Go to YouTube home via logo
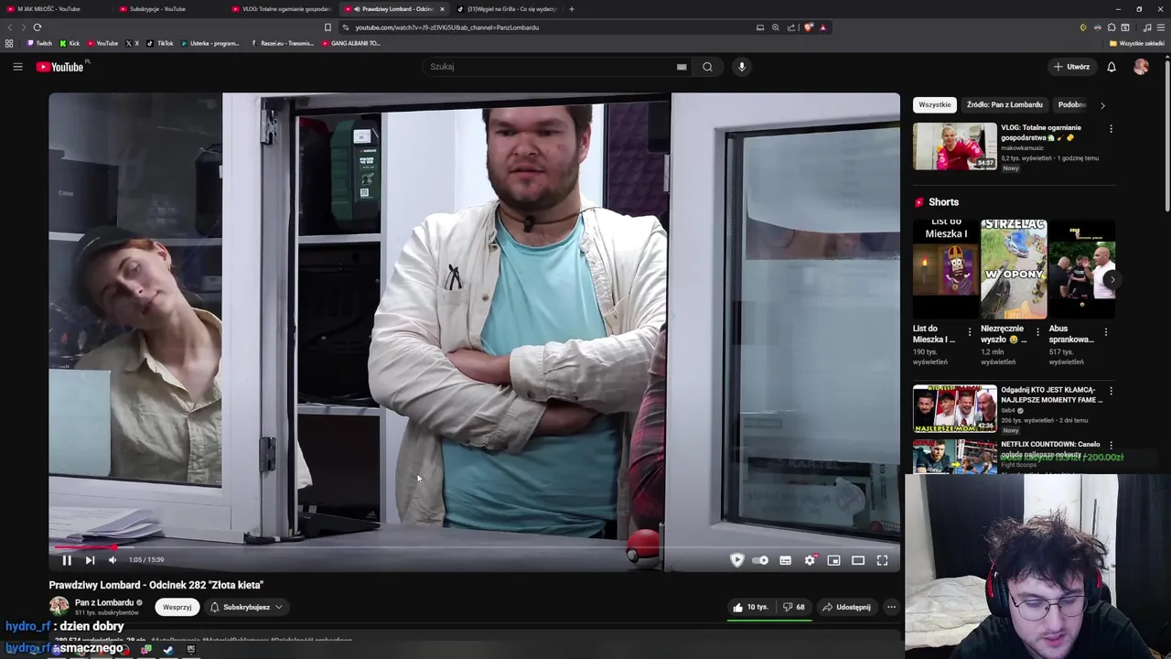 coord(62,67)
